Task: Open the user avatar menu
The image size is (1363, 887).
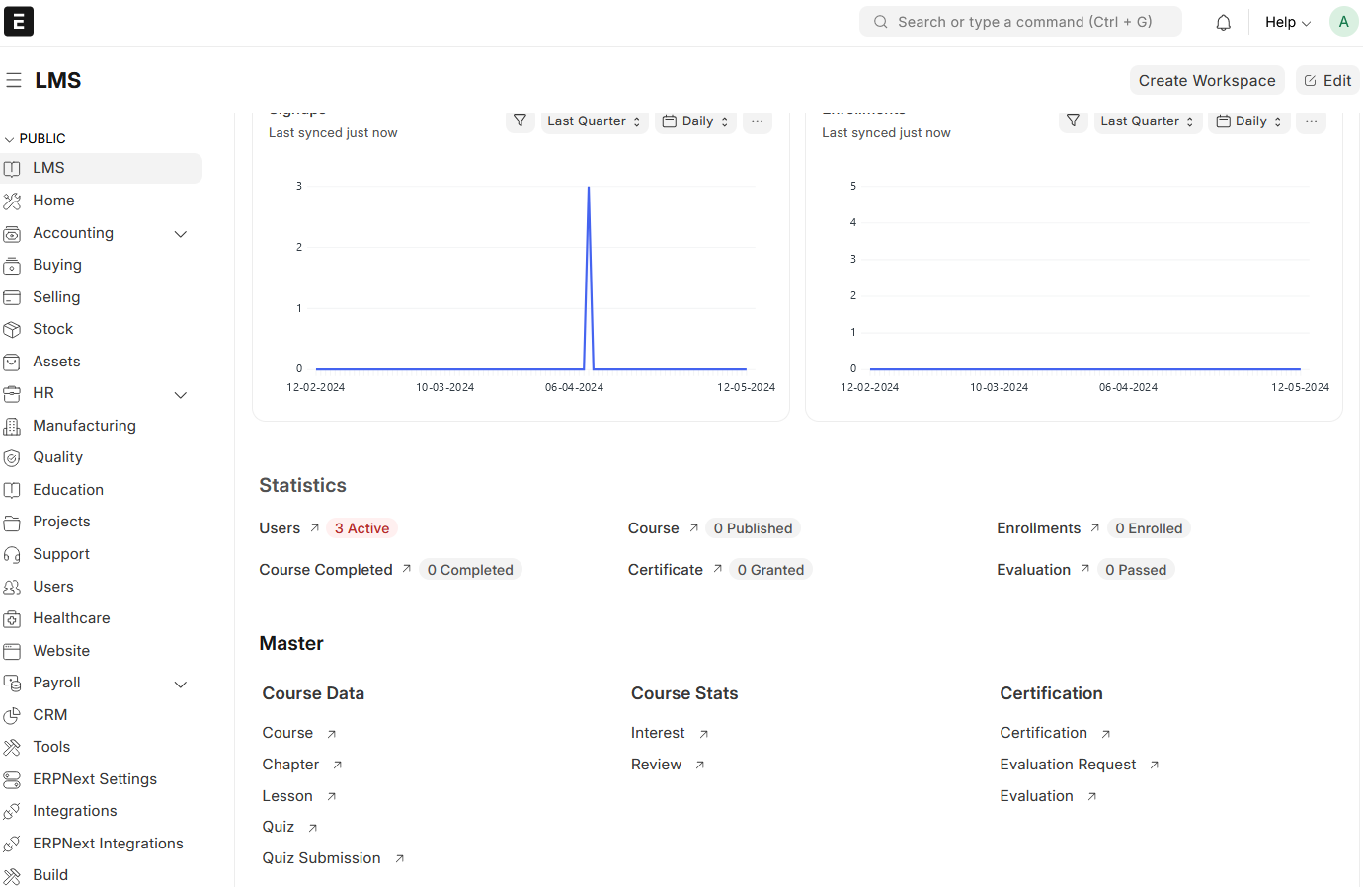Action: [x=1343, y=22]
